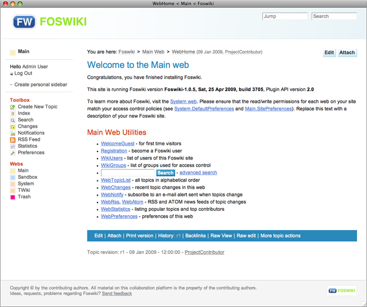
Task: Click the WebHome breadcrumb link
Action: pyautogui.click(x=183, y=52)
